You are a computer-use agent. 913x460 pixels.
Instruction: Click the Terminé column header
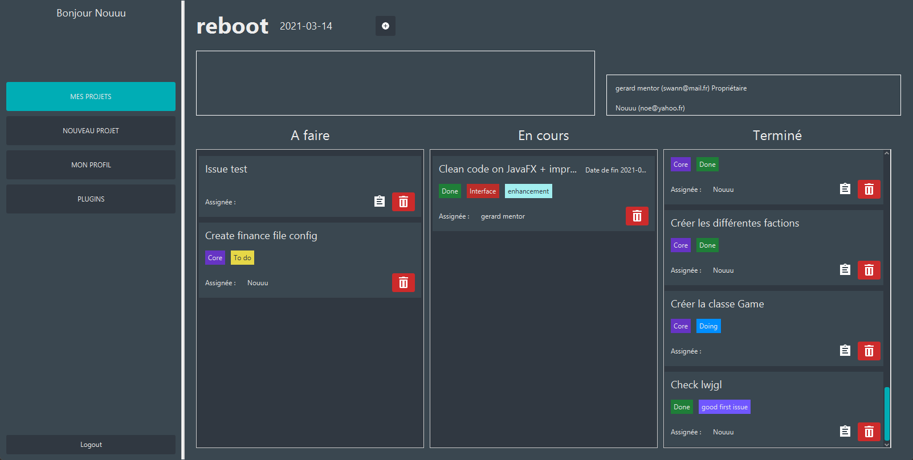777,135
